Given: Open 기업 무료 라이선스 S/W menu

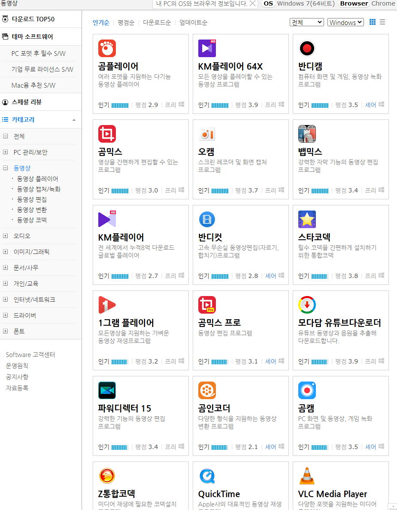Looking at the screenshot, I should click(42, 69).
